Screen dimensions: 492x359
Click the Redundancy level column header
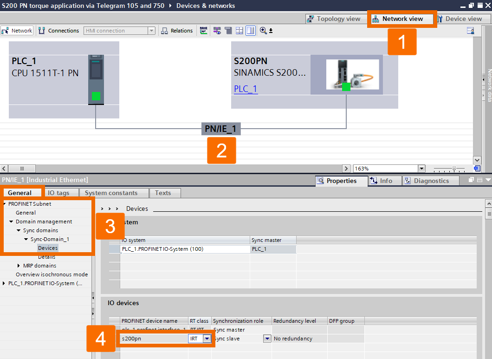coord(299,321)
